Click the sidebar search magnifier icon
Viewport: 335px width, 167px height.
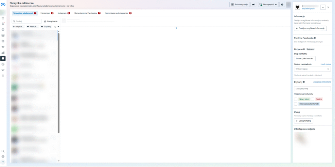[3, 151]
